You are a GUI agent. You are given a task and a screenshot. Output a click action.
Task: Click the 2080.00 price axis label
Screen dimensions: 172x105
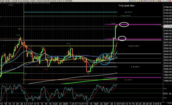(x=168, y=40)
